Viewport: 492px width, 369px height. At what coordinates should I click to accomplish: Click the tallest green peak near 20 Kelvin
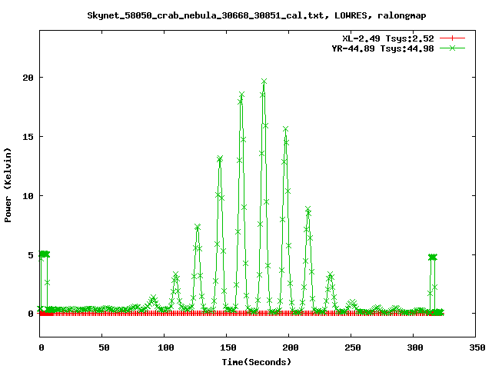pyautogui.click(x=264, y=81)
